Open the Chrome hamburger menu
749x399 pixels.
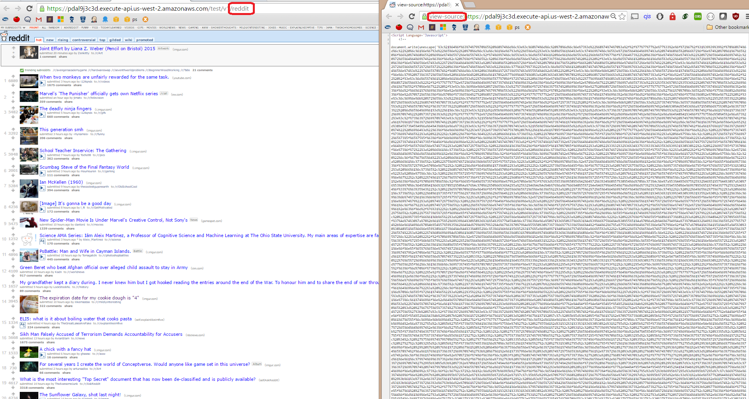tap(746, 16)
